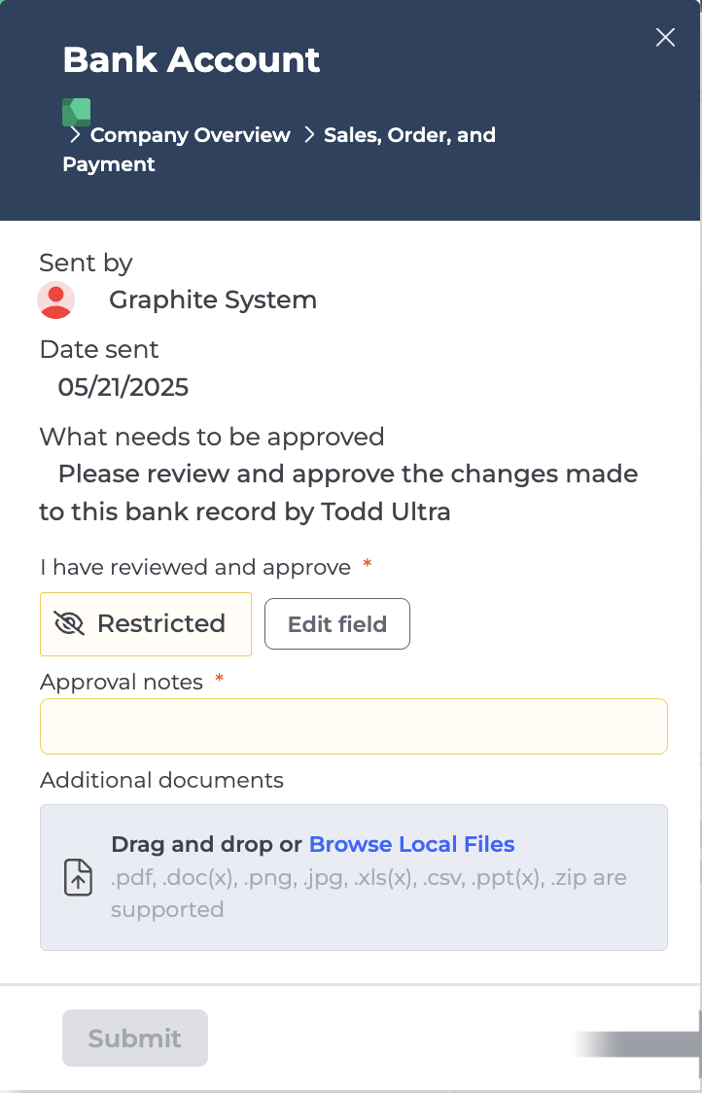This screenshot has width=702, height=1093.
Task: Click the chevron before Sales, Order, and Payment
Action: [309, 134]
